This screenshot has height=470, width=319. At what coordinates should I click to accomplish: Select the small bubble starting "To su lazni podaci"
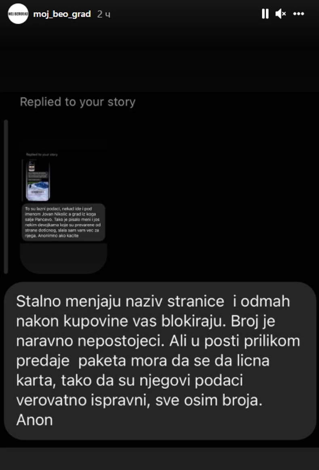[63, 222]
